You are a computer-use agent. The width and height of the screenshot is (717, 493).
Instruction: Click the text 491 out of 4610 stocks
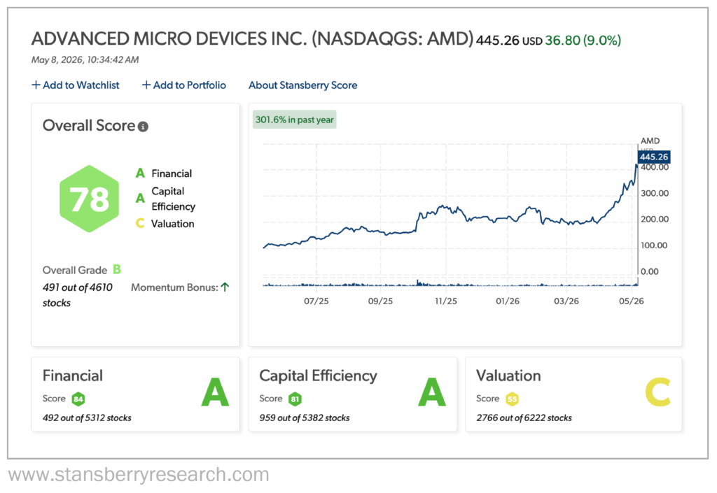(x=77, y=295)
